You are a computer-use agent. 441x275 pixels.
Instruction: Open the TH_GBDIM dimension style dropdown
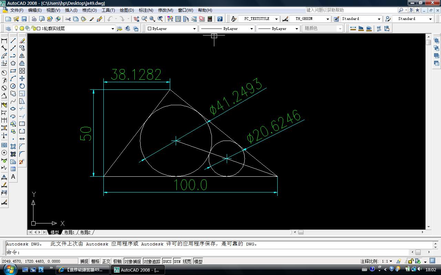pyautogui.click(x=328, y=19)
